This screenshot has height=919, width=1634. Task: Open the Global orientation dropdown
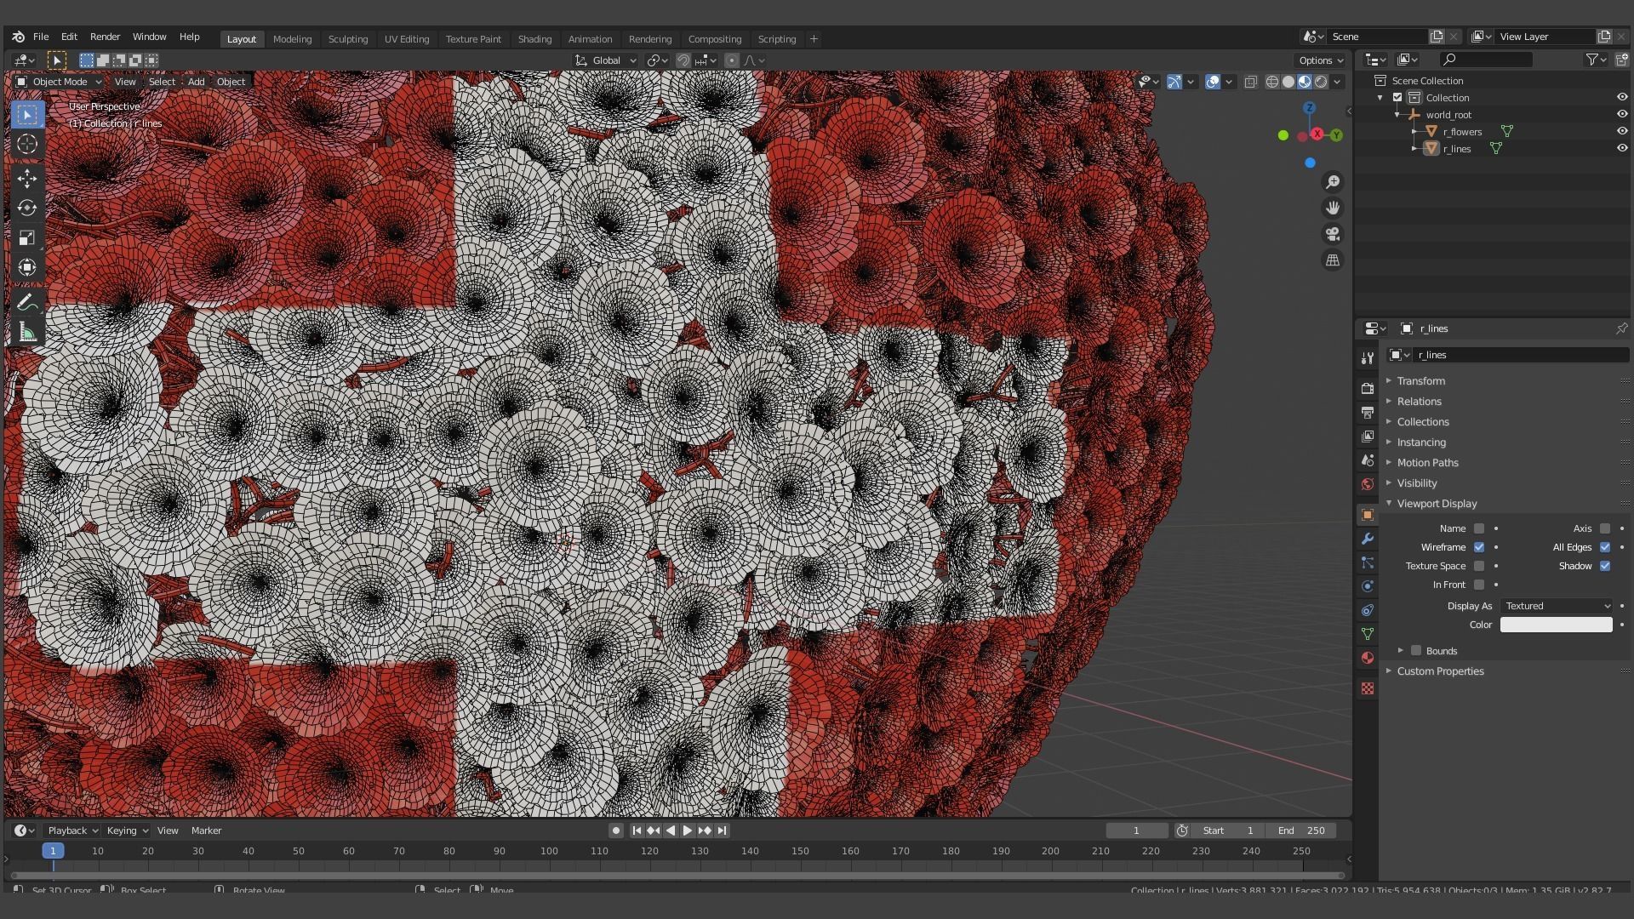(x=606, y=60)
